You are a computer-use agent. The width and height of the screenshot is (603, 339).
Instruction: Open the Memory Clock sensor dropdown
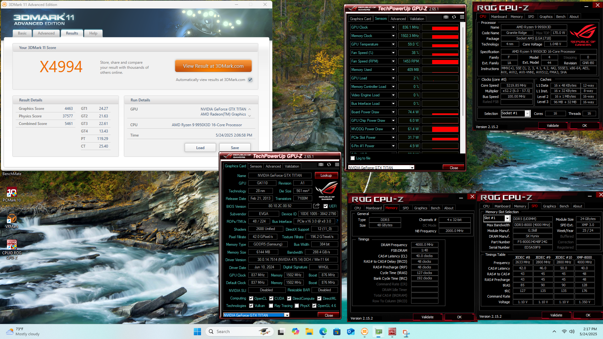coord(393,36)
